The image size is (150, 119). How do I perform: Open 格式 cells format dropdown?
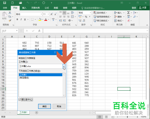pos(119,21)
